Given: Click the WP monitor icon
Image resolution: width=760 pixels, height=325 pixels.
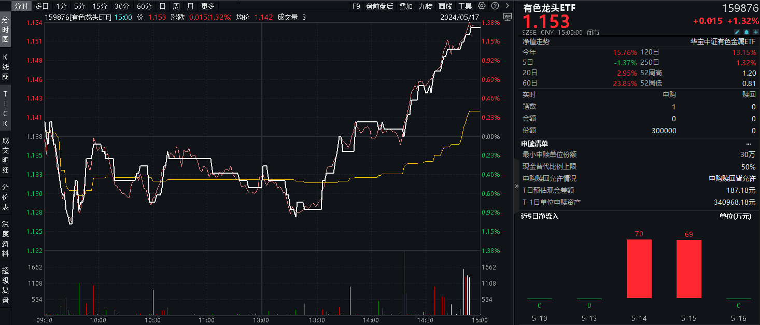Looking at the screenshot, I should click(x=507, y=17).
